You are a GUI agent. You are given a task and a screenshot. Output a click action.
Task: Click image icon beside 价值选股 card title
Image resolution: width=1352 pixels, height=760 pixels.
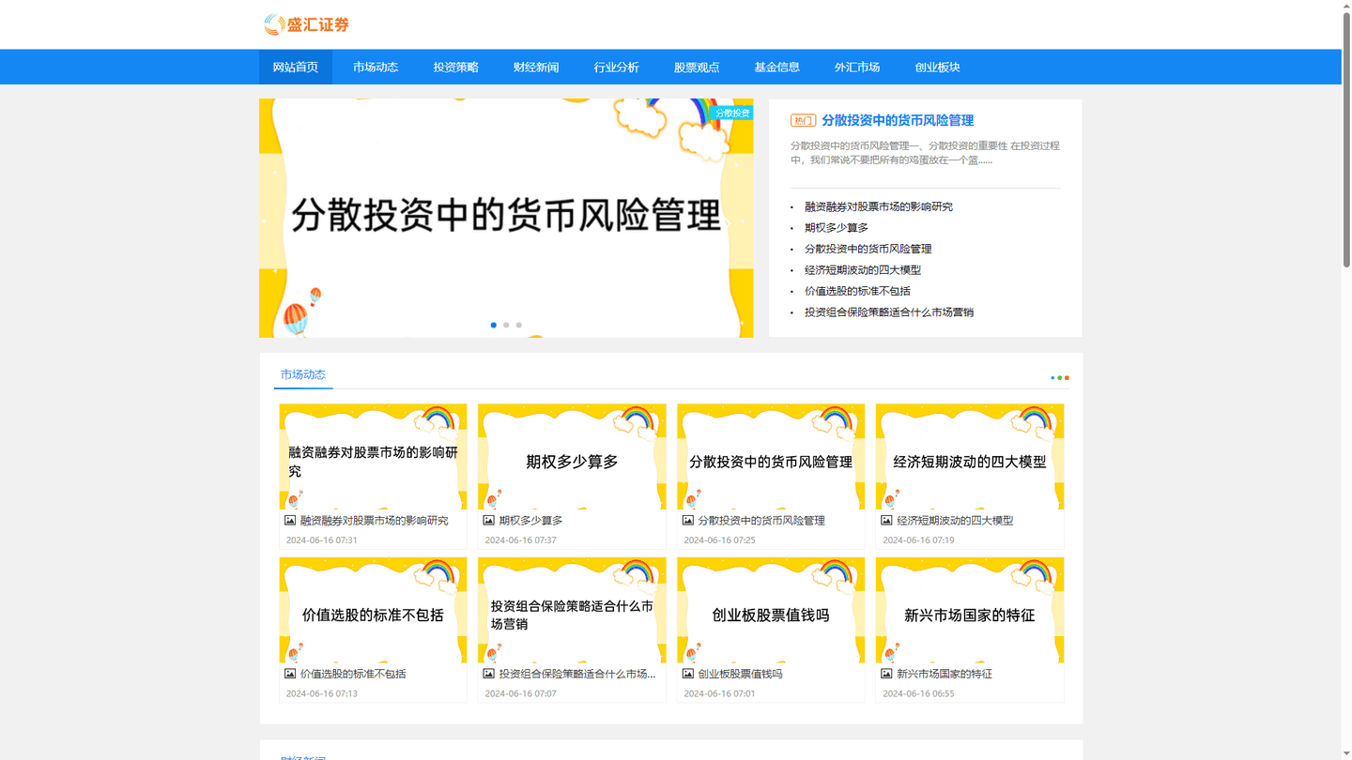coord(290,675)
